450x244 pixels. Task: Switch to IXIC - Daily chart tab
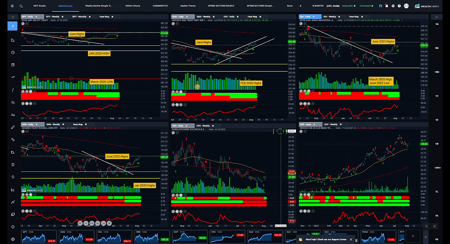(229, 17)
